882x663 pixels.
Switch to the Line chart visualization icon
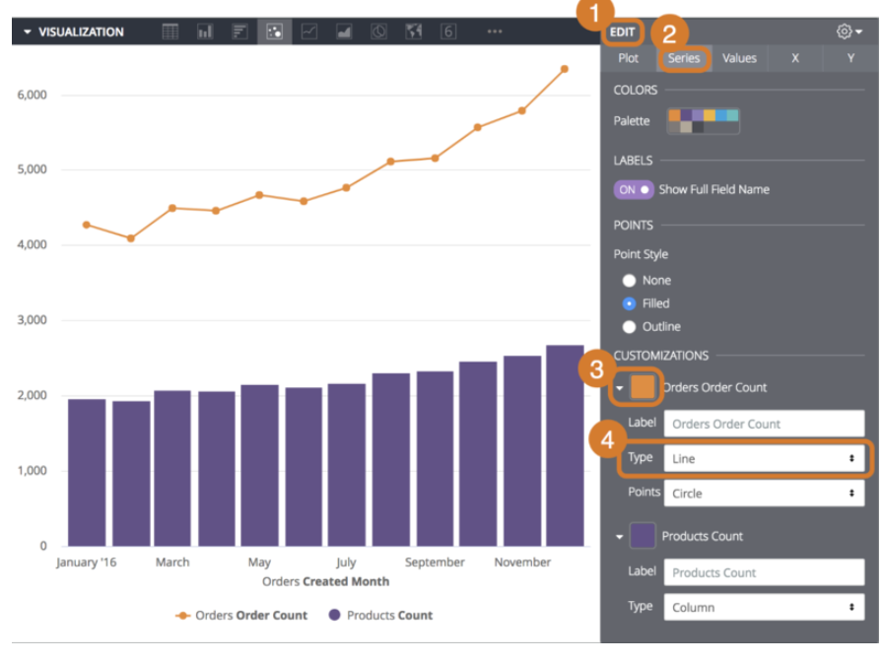point(309,31)
